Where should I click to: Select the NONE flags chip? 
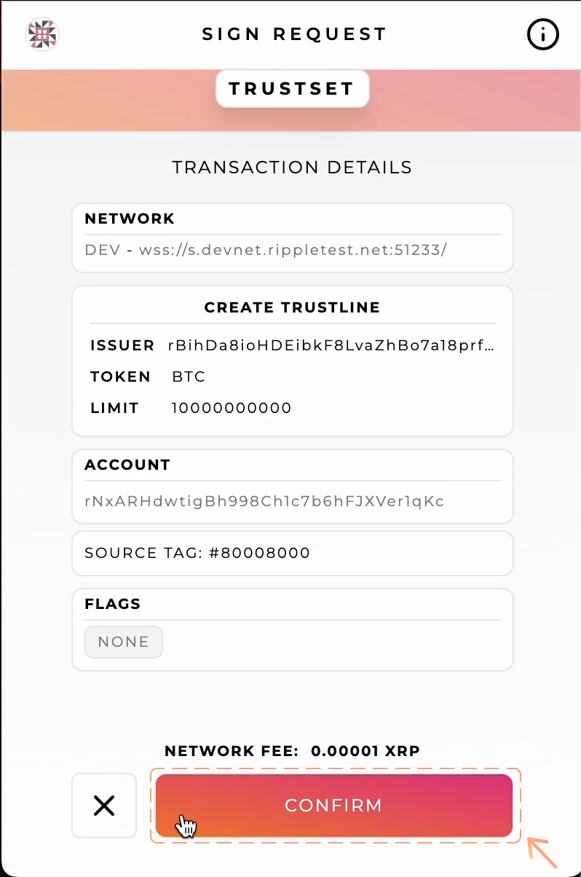[x=123, y=642]
